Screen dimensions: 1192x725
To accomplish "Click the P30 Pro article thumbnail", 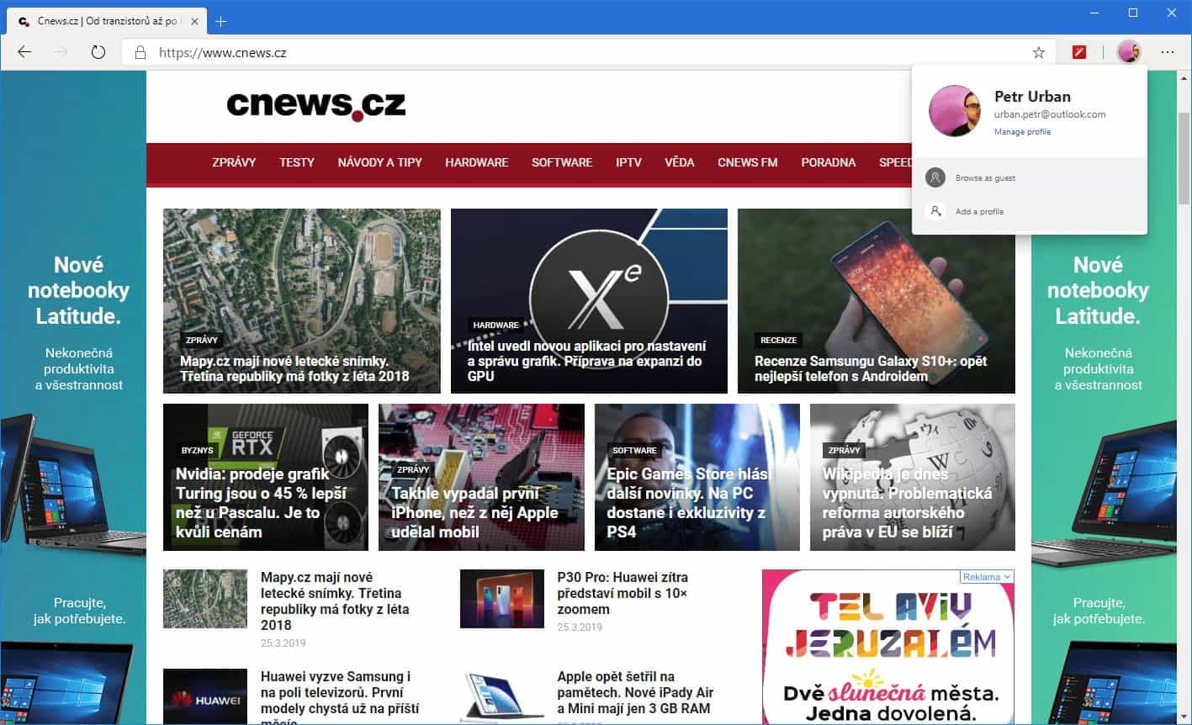I will click(502, 599).
